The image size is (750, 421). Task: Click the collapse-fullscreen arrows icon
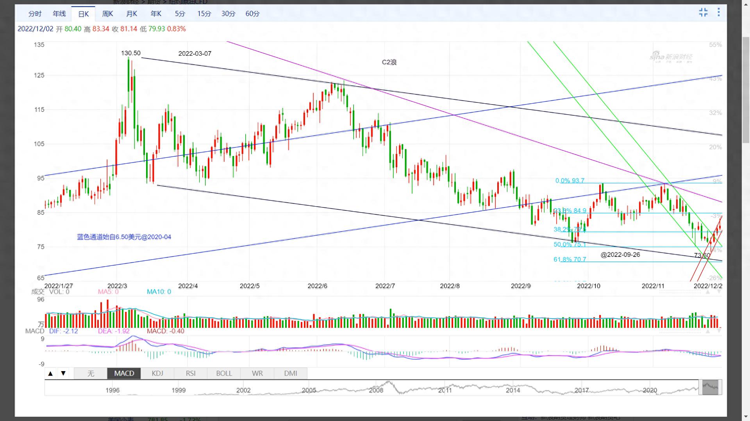[x=703, y=12]
